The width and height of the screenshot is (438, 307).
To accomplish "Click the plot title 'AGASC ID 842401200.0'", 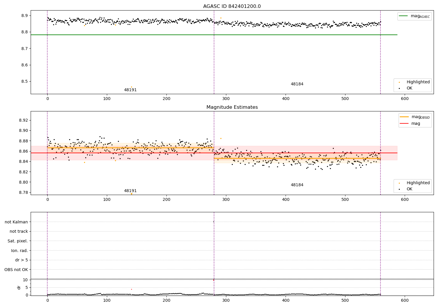I will click(232, 6).
